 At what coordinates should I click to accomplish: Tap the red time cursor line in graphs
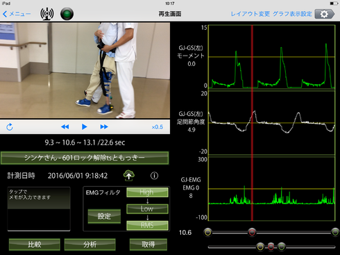[252, 123]
